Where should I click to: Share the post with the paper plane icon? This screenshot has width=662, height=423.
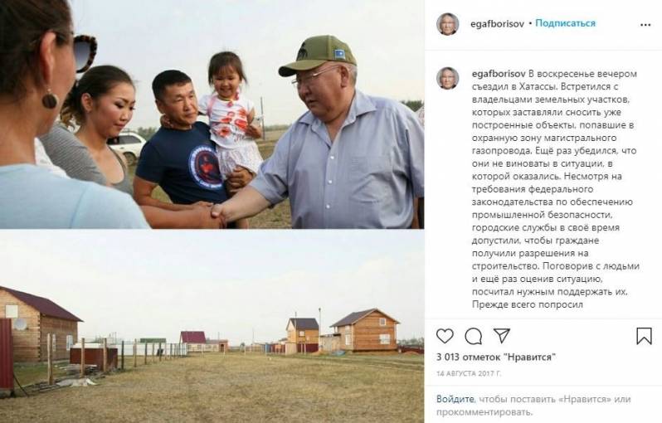502,336
